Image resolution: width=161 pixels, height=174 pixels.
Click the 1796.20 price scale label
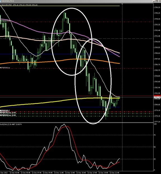[157, 7]
